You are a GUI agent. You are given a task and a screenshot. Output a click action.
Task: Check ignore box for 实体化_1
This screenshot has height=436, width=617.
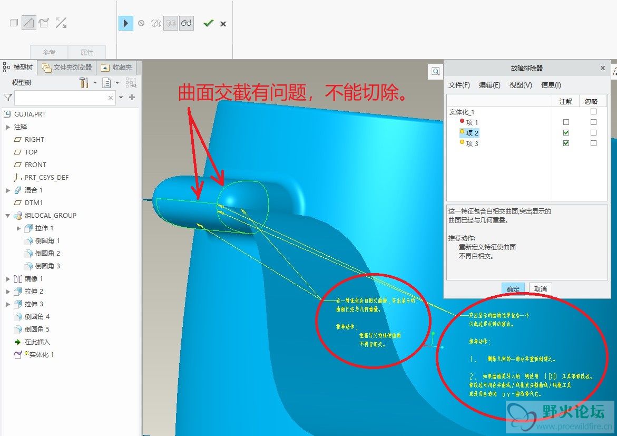coord(593,112)
